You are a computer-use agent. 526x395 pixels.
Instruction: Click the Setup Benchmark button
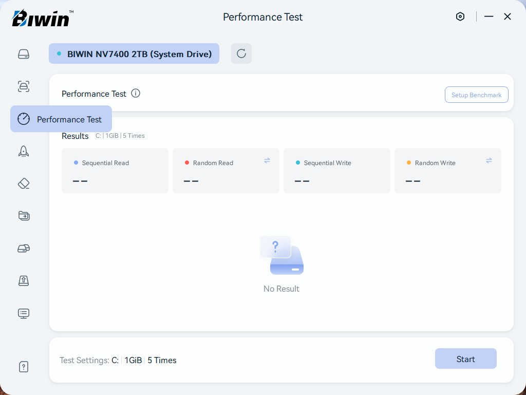tap(476, 95)
